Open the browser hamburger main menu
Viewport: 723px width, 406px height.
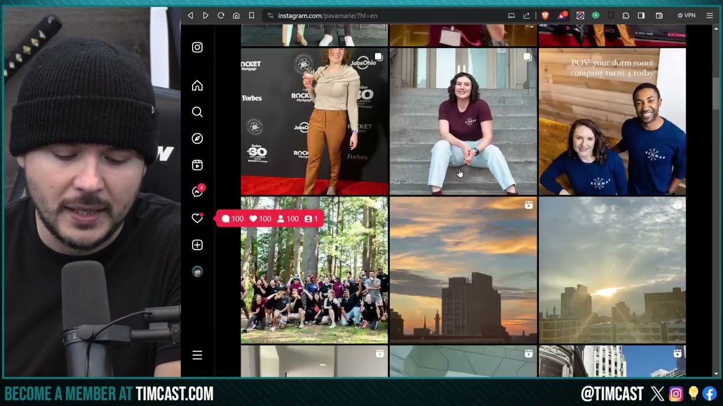point(710,16)
